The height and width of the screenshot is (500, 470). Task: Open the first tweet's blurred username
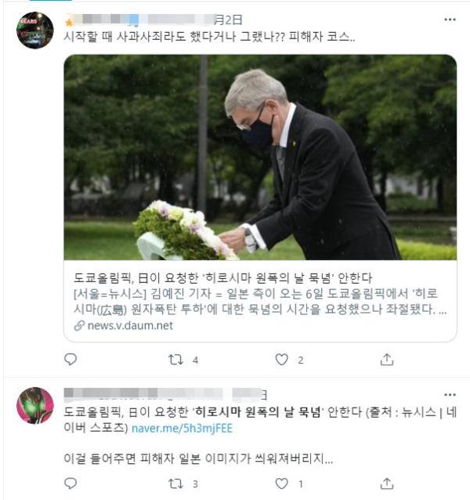point(139,20)
